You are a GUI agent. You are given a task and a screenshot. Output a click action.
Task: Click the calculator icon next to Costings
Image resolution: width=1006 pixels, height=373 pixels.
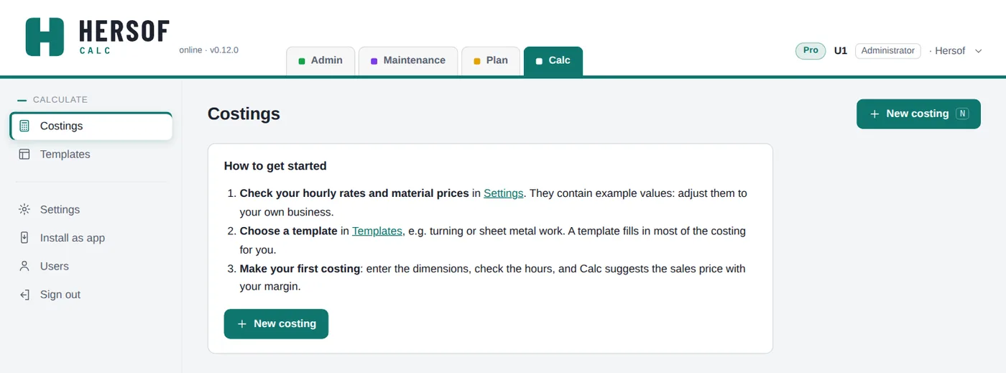tap(24, 126)
